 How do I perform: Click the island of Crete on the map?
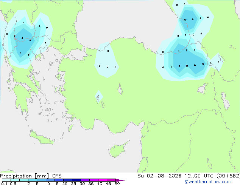tap(42, 137)
